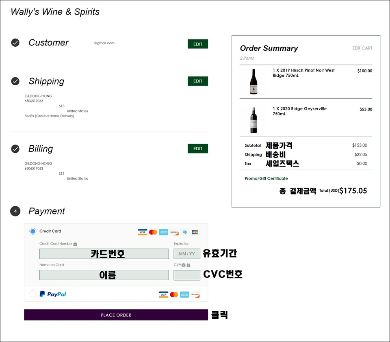Viewport: 390px width, 342px height.
Task: Click the Mastercard icon in PayPal row
Action: click(174, 294)
